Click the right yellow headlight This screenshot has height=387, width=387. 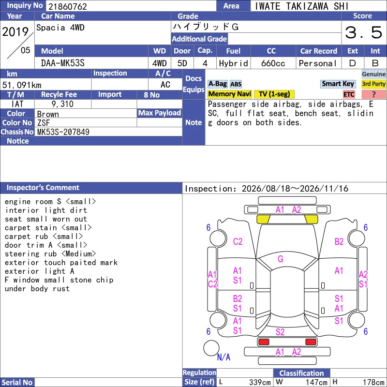pyautogui.click(x=311, y=219)
